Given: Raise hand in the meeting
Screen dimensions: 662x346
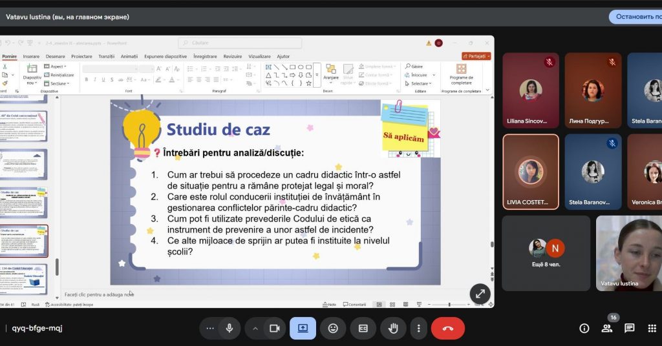Looking at the screenshot, I should (x=392, y=328).
